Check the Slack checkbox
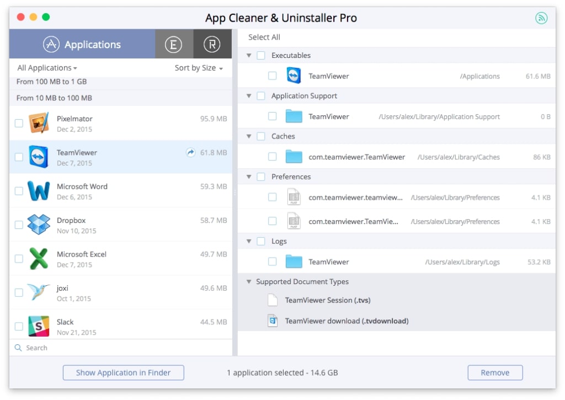This screenshot has height=400, width=565. 19,327
